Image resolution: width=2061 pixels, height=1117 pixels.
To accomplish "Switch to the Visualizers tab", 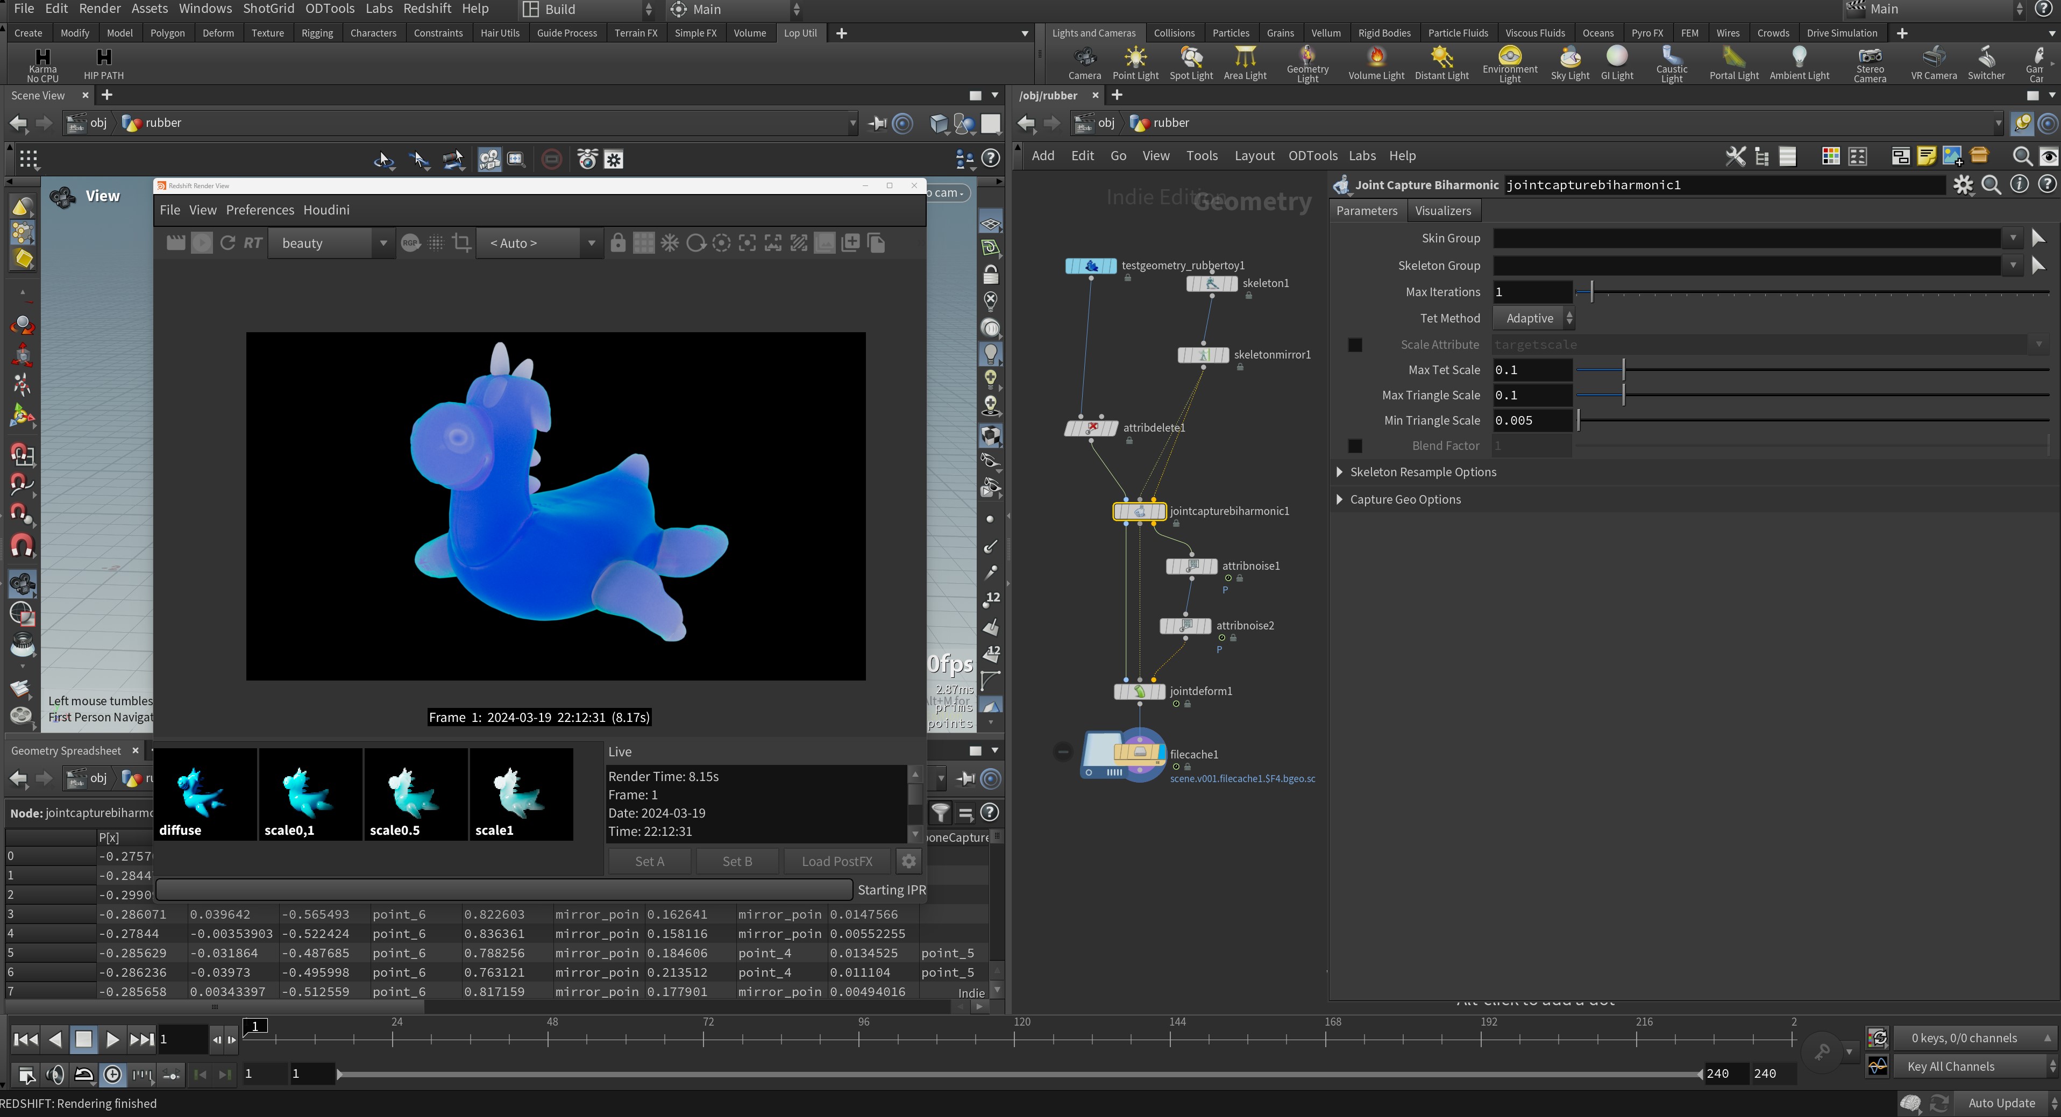I will (x=1442, y=211).
